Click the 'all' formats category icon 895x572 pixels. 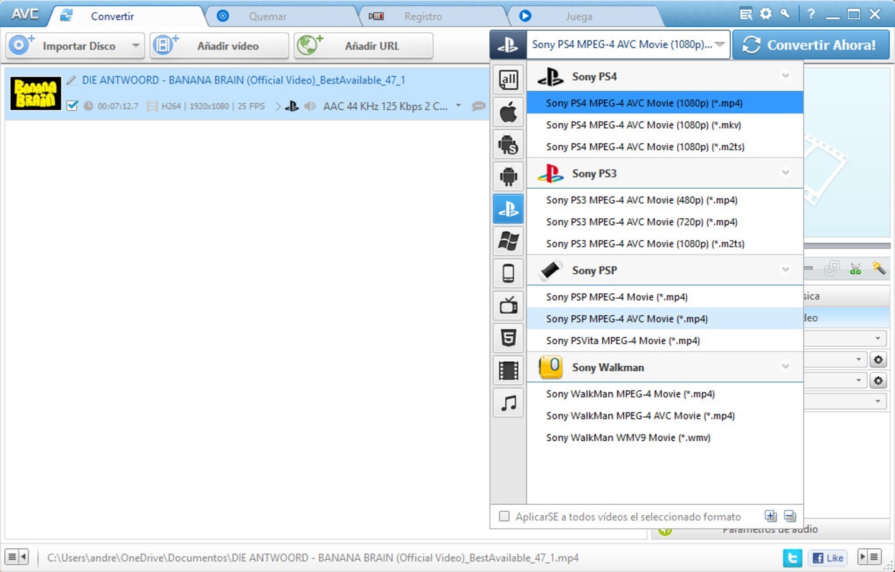[x=508, y=80]
